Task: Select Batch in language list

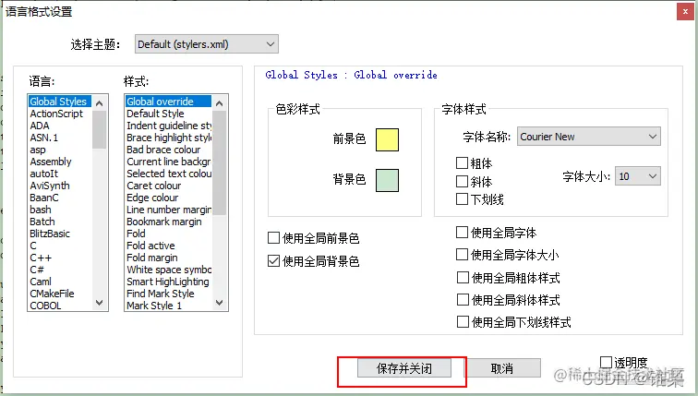Action: (60, 222)
